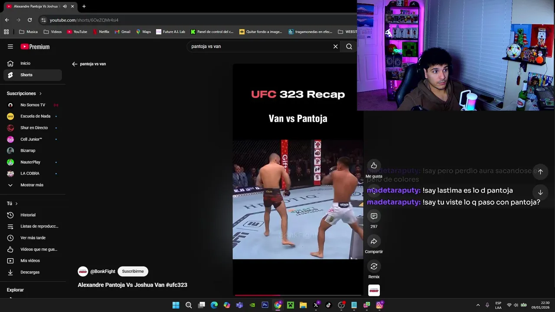The image size is (555, 312).
Task: Click the YouTube Premium logo
Action: click(x=35, y=46)
